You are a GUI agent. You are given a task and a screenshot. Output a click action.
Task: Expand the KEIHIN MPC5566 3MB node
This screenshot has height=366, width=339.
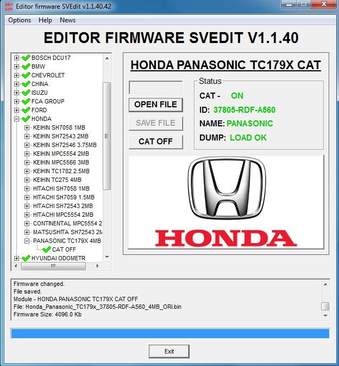pos(27,162)
